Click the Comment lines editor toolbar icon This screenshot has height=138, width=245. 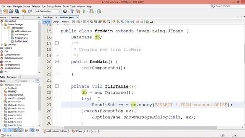pyautogui.click(x=147, y=22)
